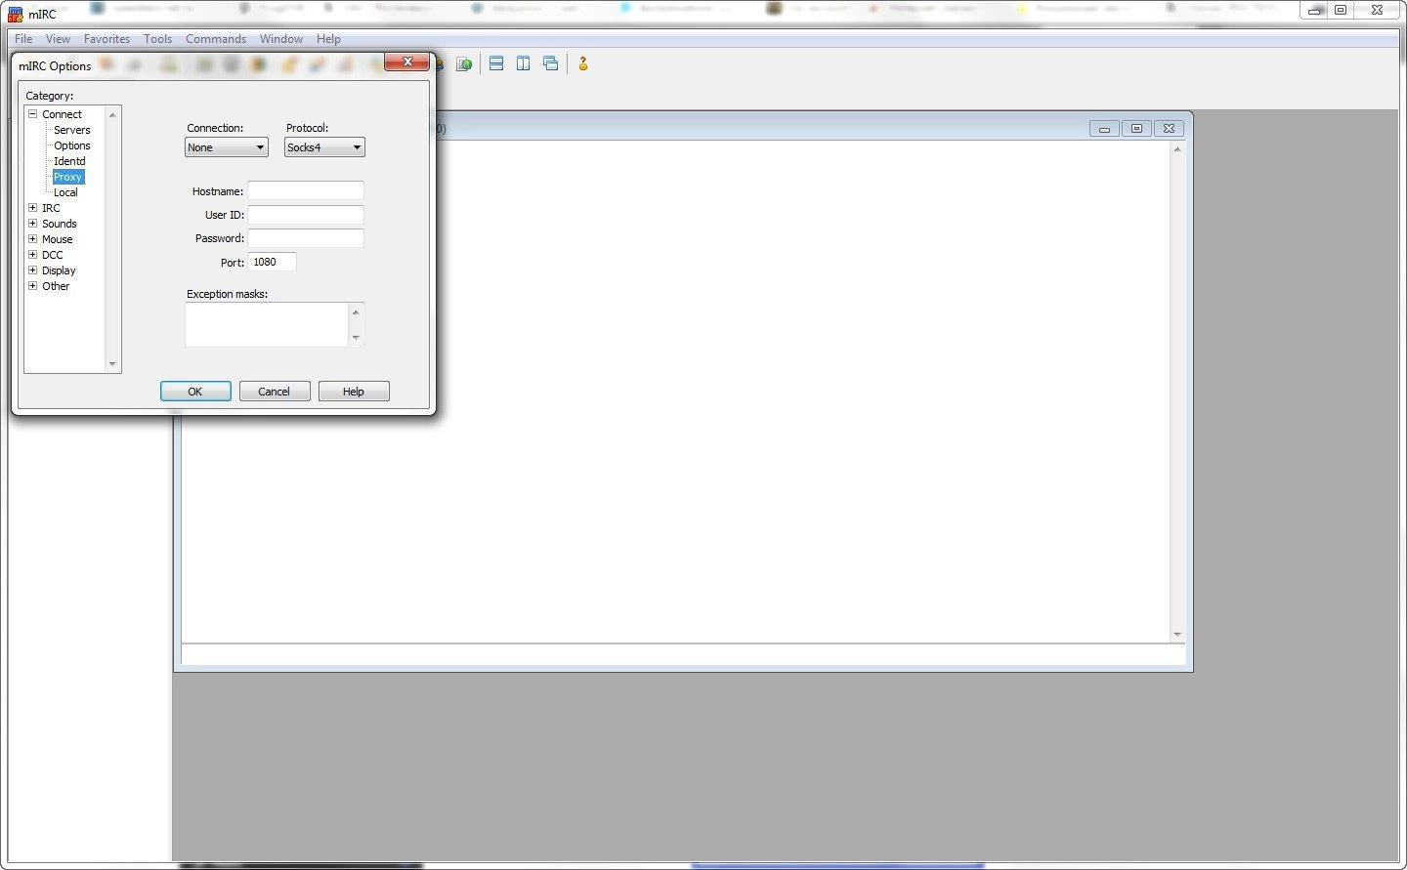The width and height of the screenshot is (1407, 870).
Task: Open the Tools menu
Action: pyautogui.click(x=157, y=39)
